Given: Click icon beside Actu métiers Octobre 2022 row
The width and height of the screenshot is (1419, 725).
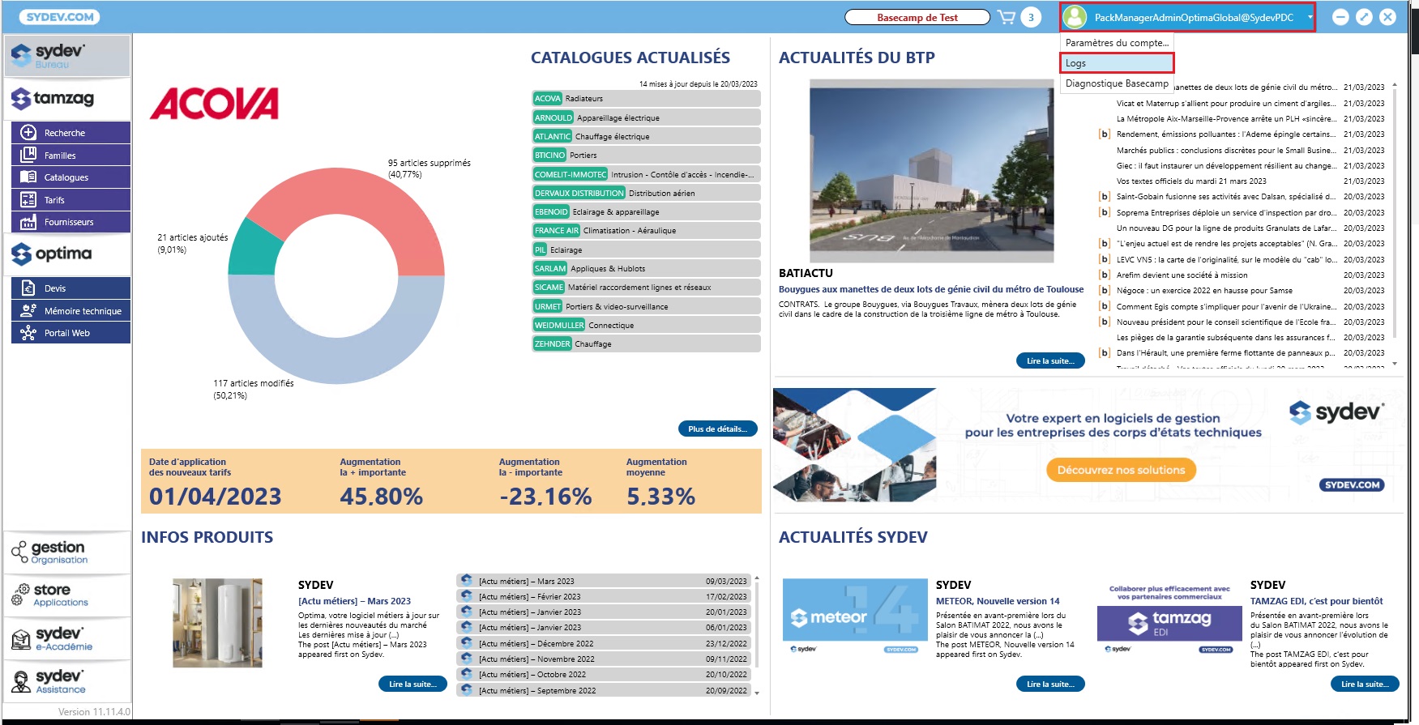Looking at the screenshot, I should point(466,674).
